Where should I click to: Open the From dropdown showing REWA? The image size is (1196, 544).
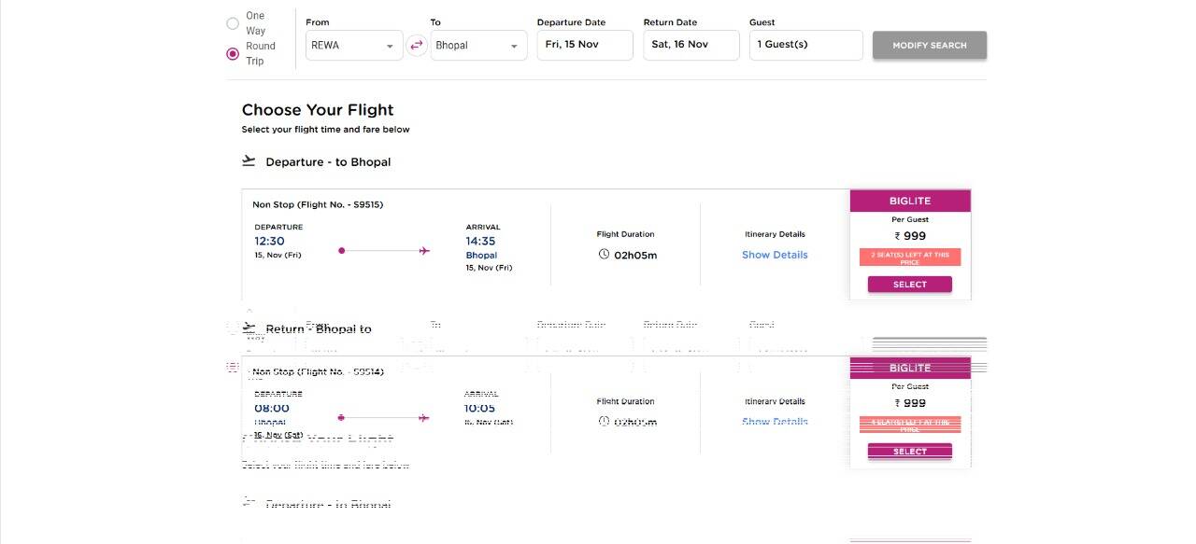[x=354, y=46]
